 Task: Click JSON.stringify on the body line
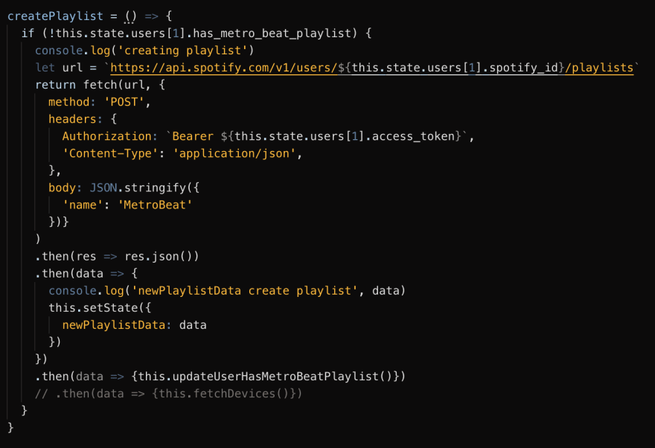tap(138, 188)
